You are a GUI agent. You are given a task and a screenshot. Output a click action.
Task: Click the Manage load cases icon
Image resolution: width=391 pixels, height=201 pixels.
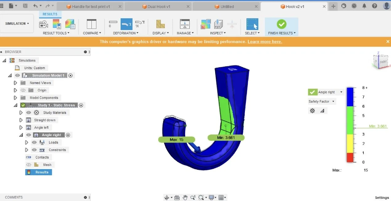pyautogui.click(x=185, y=24)
